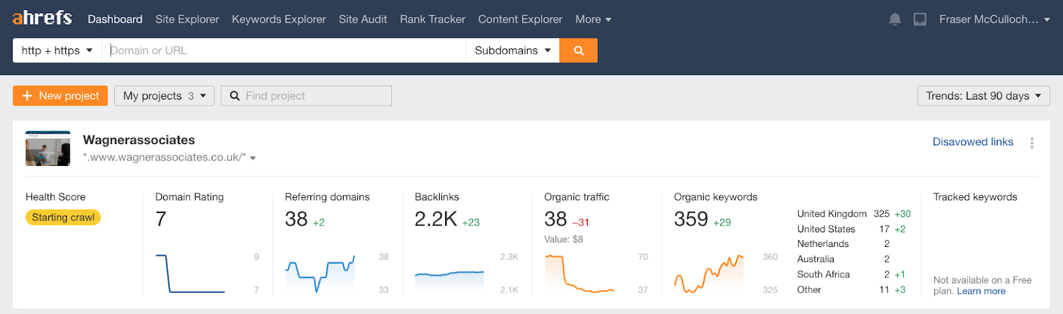Image resolution: width=1063 pixels, height=314 pixels.
Task: Open the Fraser McCulloch account menu
Action: [x=995, y=19]
